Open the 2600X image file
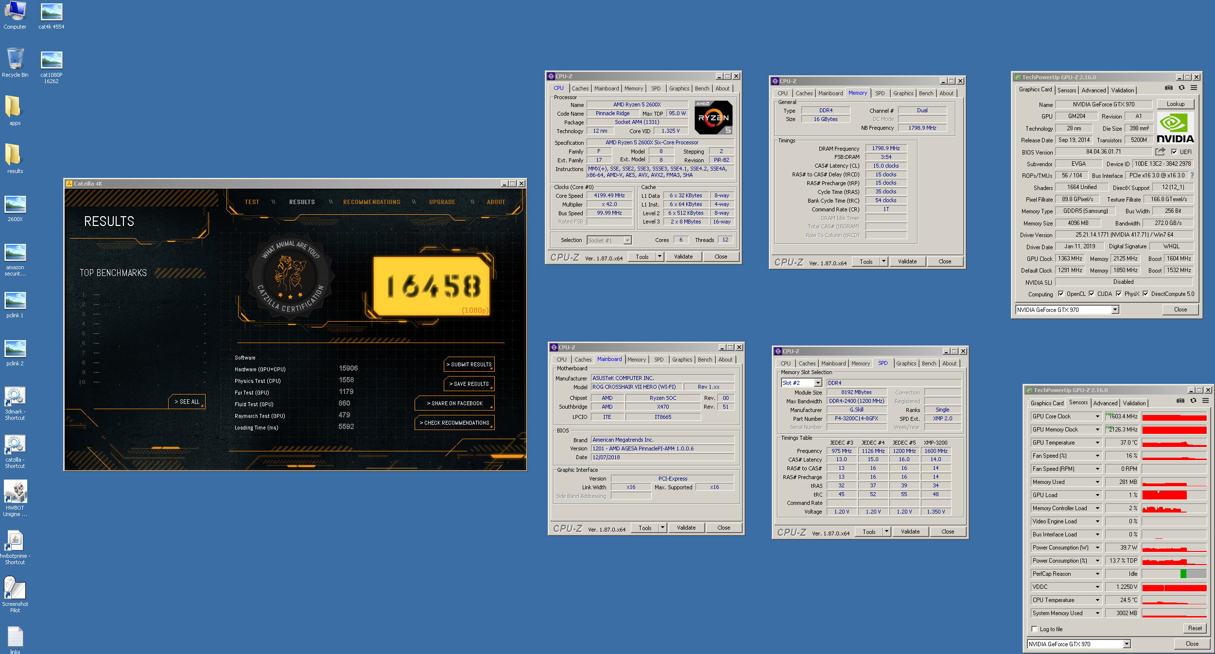The width and height of the screenshot is (1215, 654). [x=15, y=208]
